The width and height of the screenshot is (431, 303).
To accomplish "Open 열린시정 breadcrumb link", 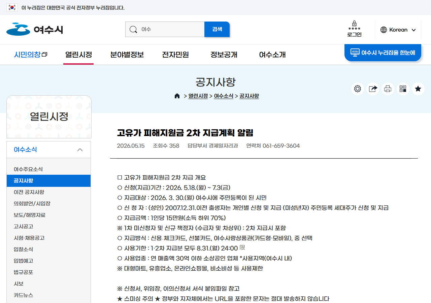I will click(x=198, y=96).
